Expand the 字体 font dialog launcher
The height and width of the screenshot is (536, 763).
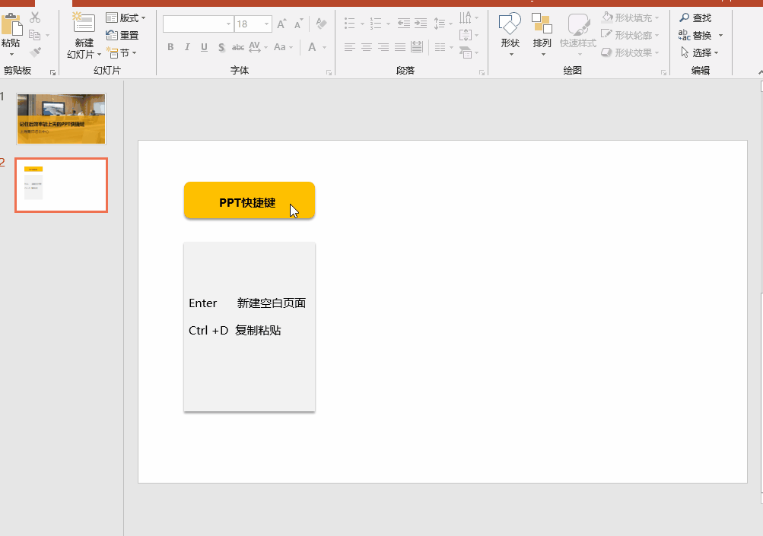pyautogui.click(x=328, y=72)
